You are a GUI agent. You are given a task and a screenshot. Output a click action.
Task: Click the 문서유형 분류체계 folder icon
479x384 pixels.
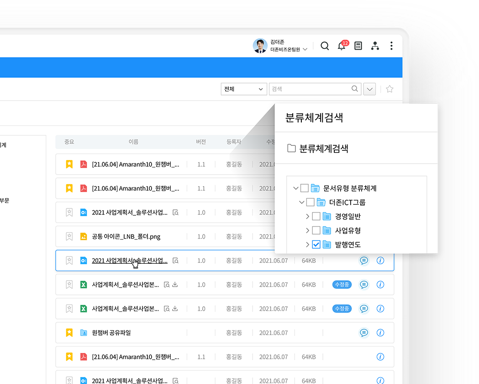[x=315, y=188]
